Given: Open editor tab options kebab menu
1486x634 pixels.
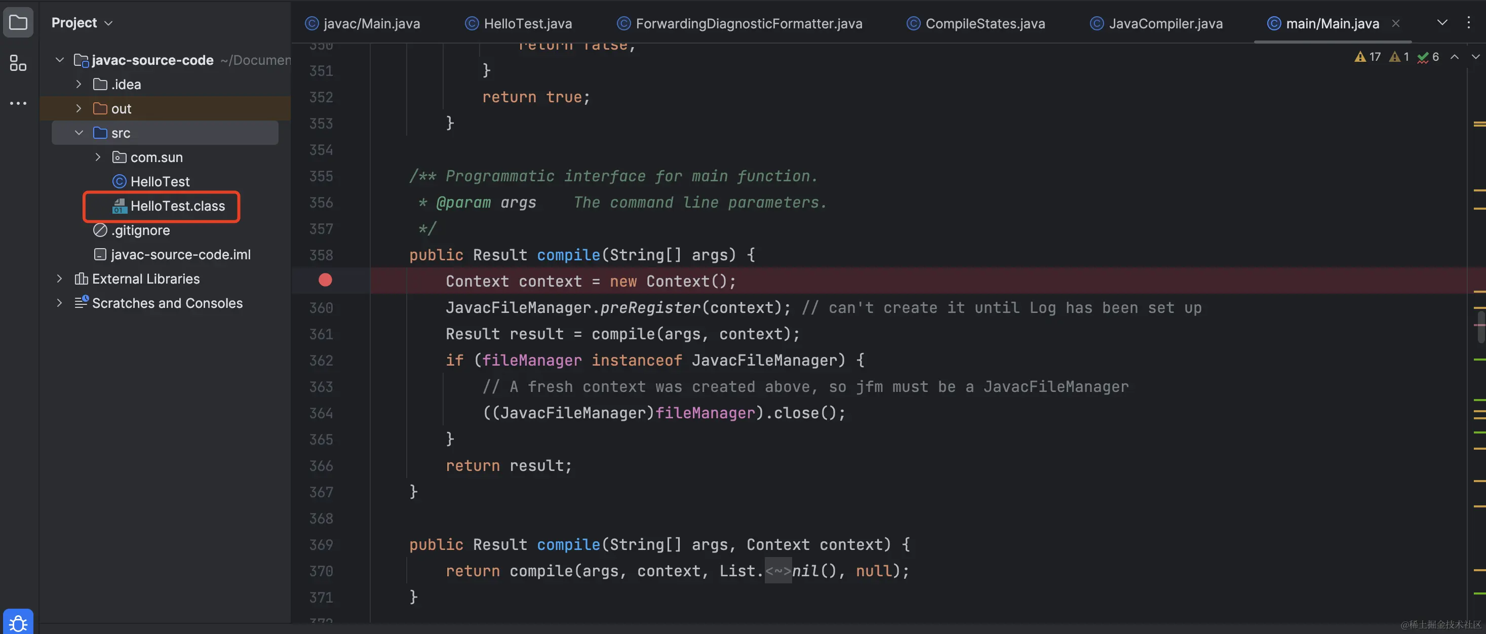Looking at the screenshot, I should coord(1468,23).
